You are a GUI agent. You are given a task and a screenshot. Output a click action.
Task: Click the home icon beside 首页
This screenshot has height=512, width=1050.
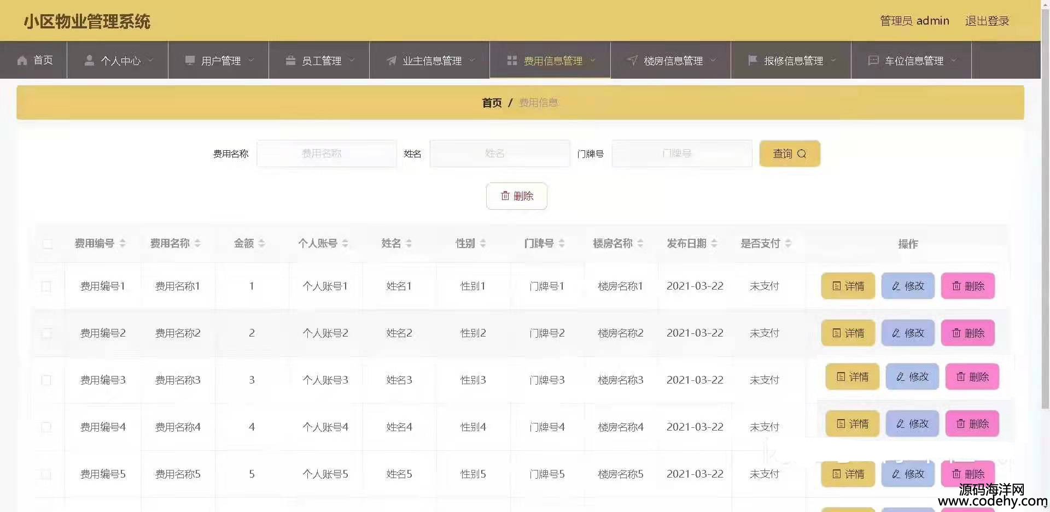(22, 61)
